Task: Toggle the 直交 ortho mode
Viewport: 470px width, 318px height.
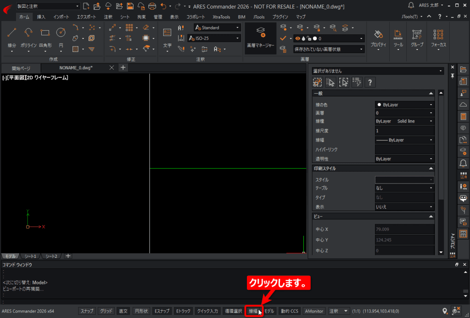Action: [x=123, y=311]
